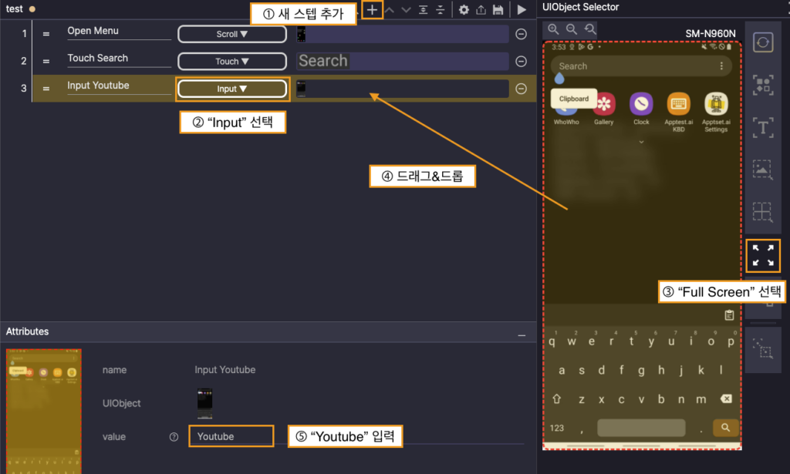Open scenario settings via the gear icon
790x474 pixels.
[464, 10]
